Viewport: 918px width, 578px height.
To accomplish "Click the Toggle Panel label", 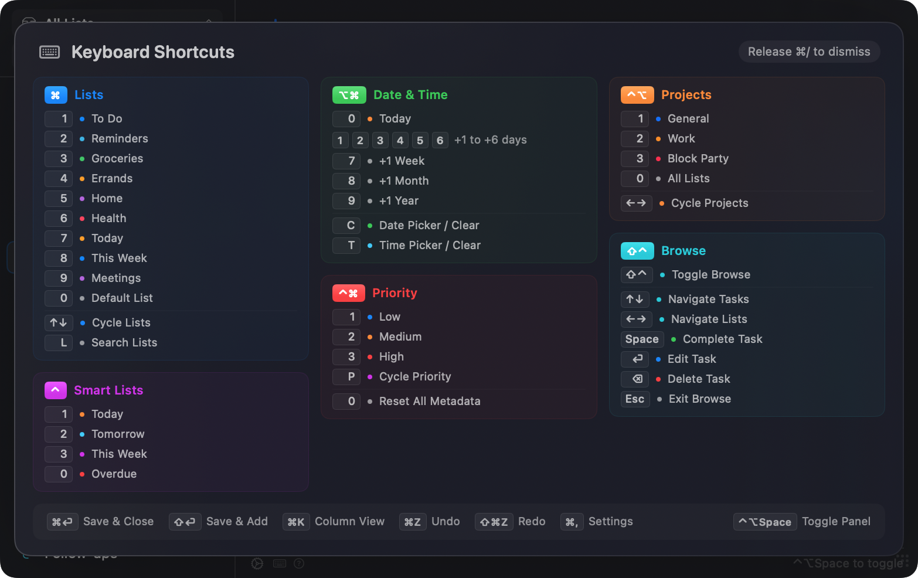I will [836, 522].
